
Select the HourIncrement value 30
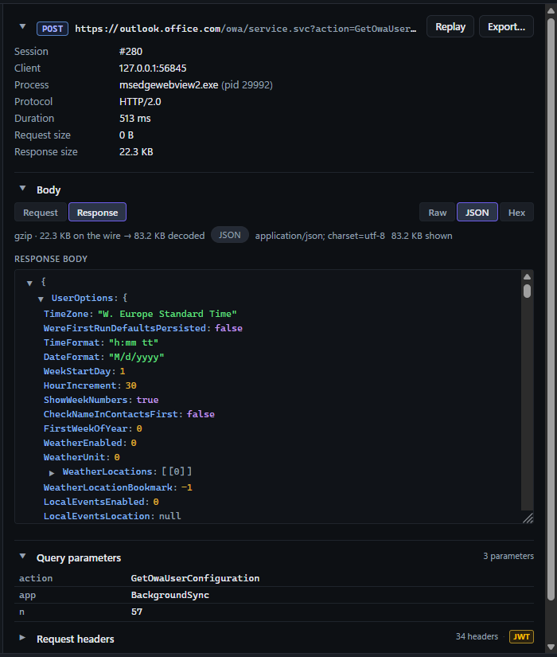[x=131, y=385]
